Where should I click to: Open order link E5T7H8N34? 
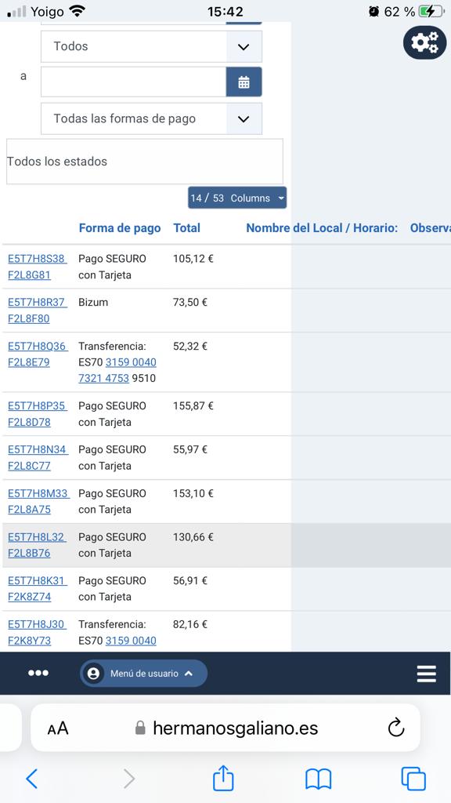point(38,449)
